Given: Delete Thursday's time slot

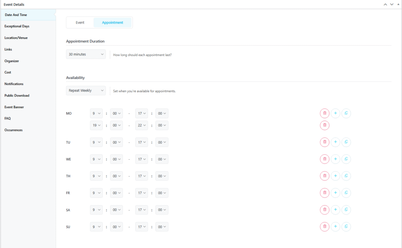Looking at the screenshot, I should coord(325,176).
